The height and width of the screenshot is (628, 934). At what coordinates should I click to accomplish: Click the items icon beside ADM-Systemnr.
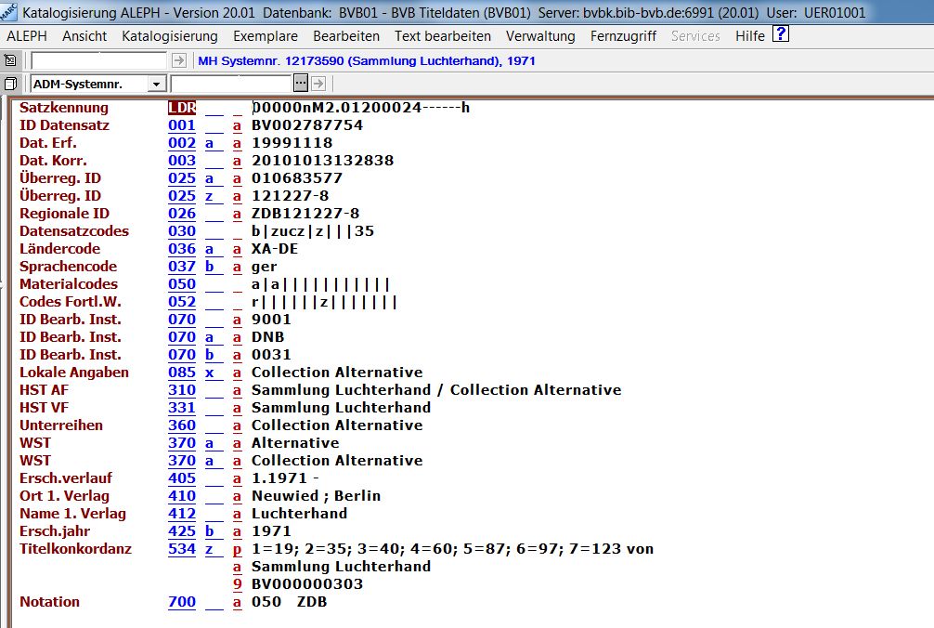point(10,84)
